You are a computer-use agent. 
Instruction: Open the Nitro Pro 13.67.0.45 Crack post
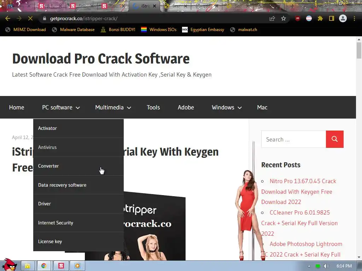299,192
